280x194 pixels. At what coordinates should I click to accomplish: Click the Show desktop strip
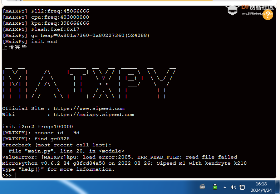point(278,187)
